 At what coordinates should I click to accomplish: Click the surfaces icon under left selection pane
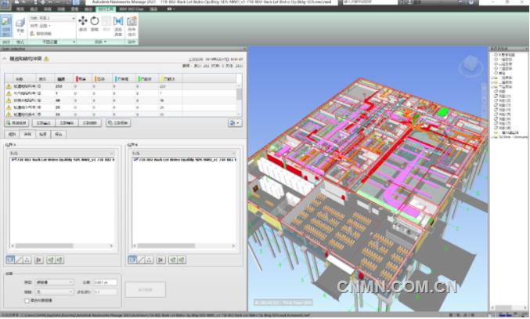point(12,259)
